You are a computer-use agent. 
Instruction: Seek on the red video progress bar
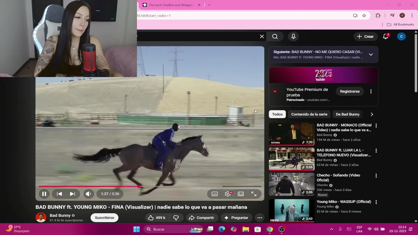[x=150, y=186]
